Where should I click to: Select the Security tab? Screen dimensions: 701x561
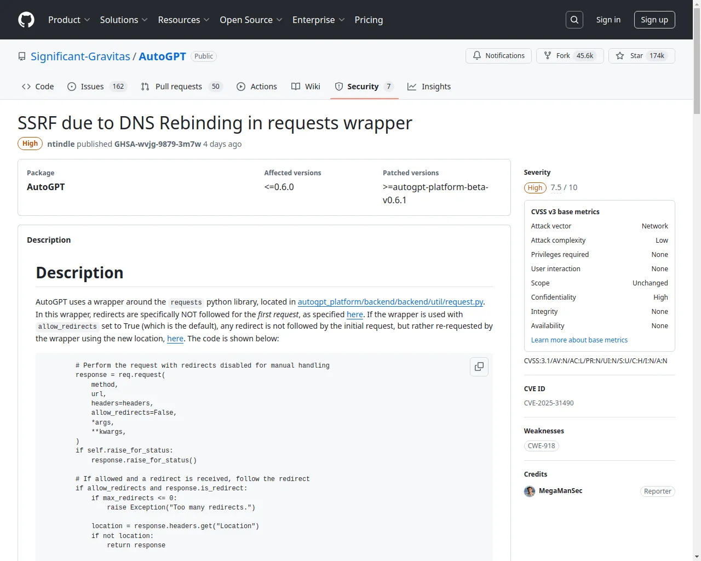(x=364, y=87)
